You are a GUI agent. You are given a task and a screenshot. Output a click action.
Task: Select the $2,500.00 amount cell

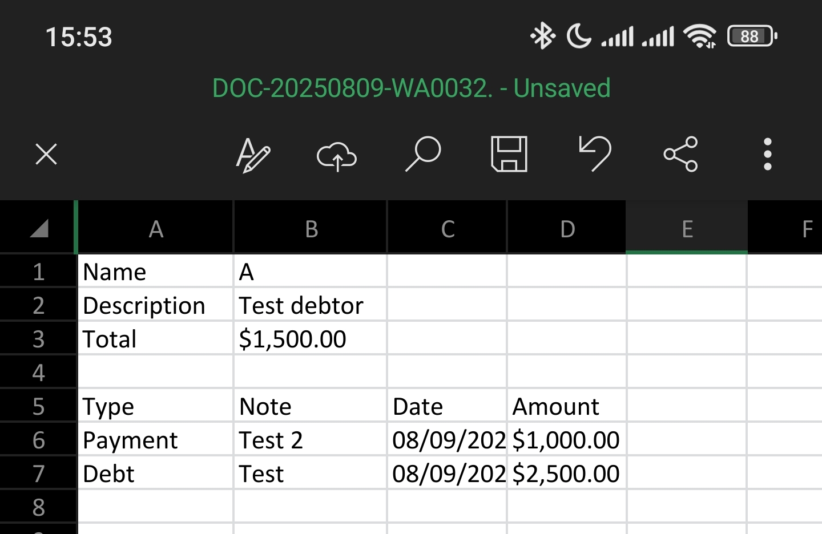pyautogui.click(x=566, y=474)
